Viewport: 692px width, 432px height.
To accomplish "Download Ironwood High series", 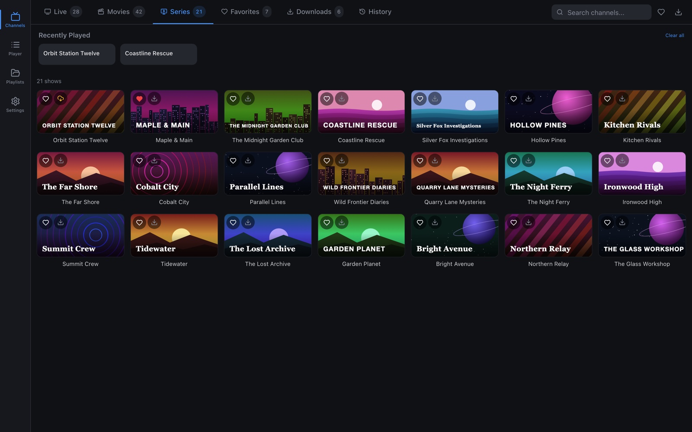I will (622, 161).
